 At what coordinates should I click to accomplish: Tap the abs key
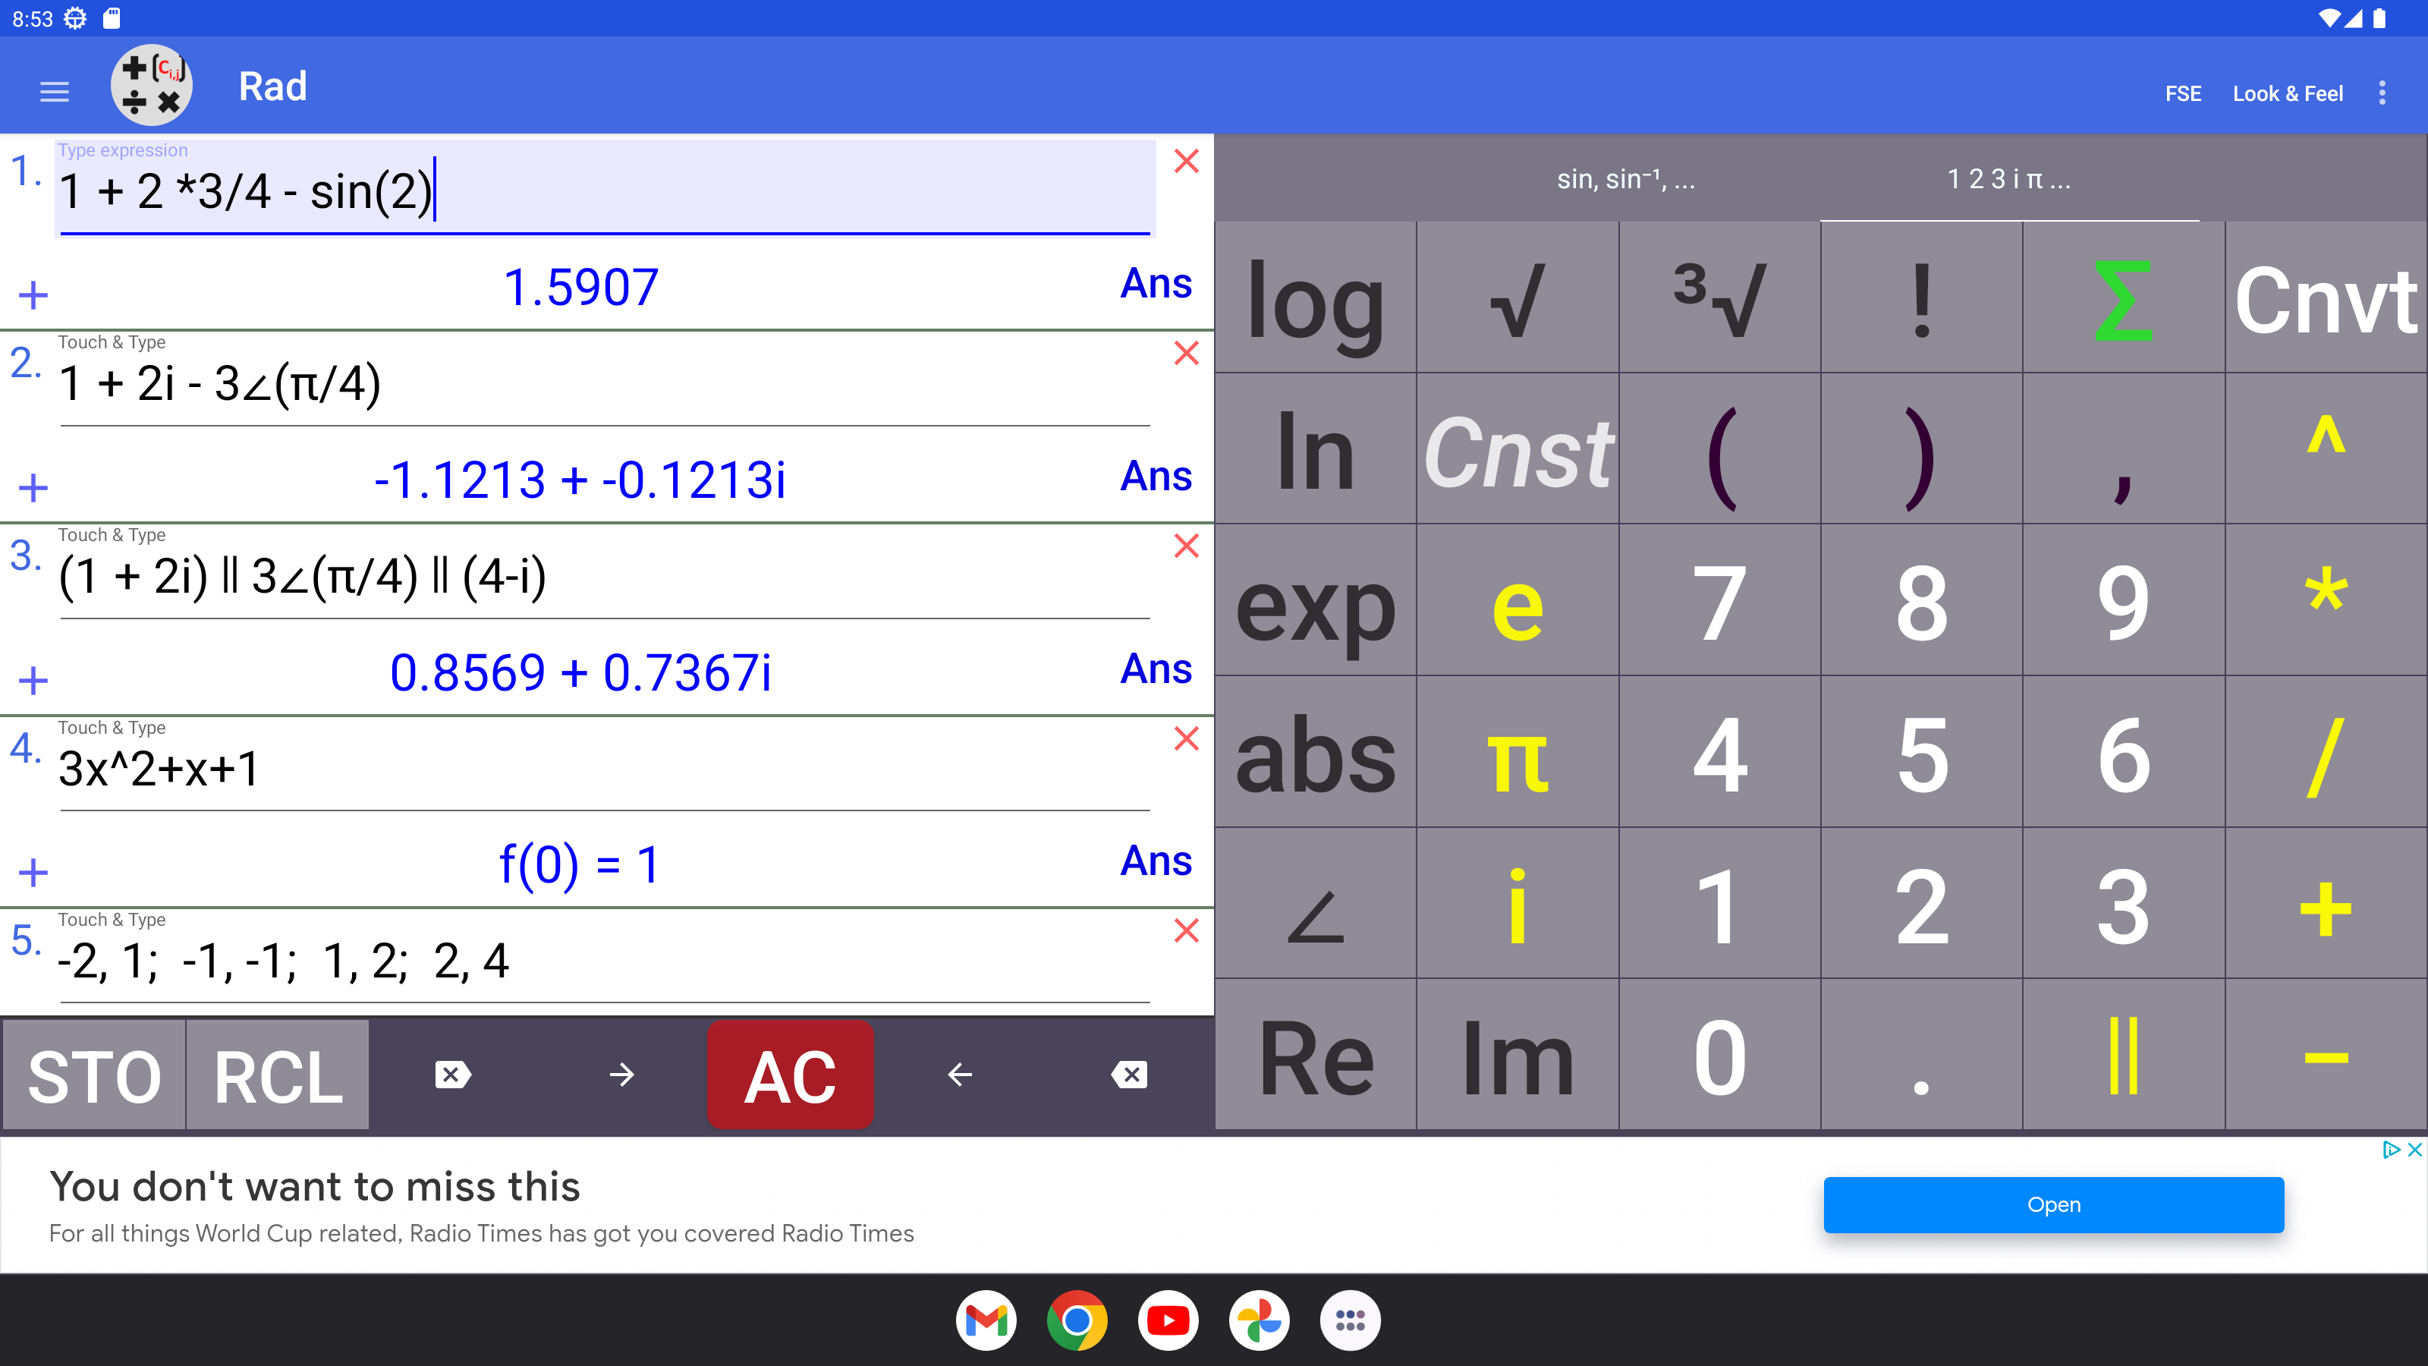click(1316, 752)
